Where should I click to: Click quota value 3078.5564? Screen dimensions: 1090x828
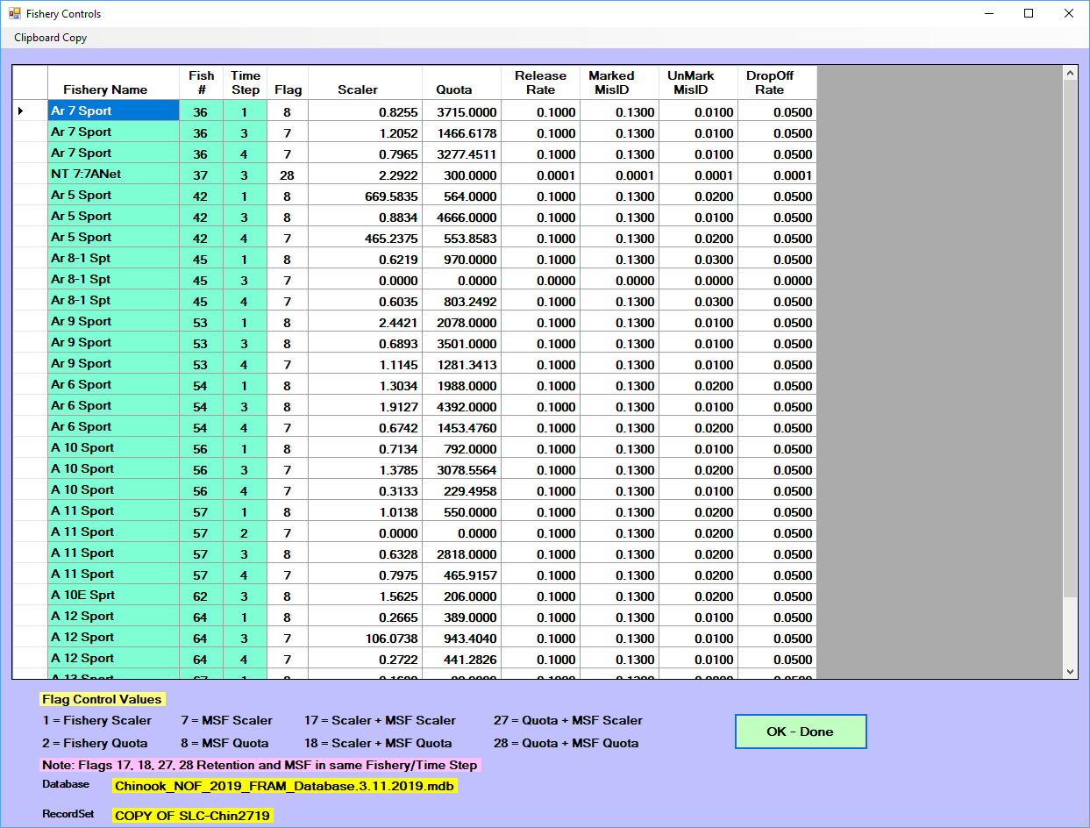pyautogui.click(x=461, y=470)
